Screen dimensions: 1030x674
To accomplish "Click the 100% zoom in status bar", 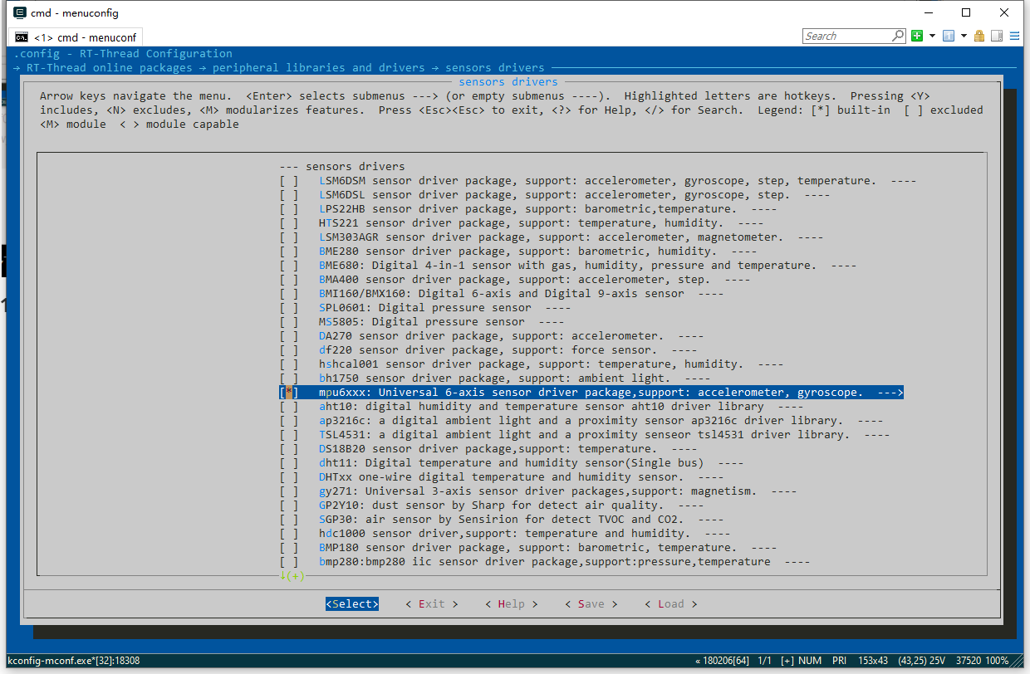I will point(998,661).
